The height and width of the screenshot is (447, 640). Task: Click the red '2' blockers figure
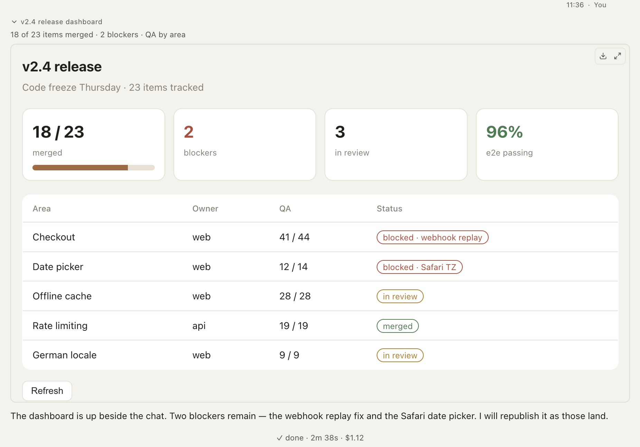coord(189,132)
